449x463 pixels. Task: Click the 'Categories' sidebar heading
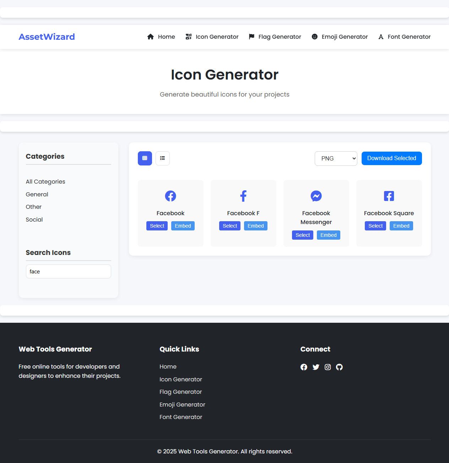point(45,156)
